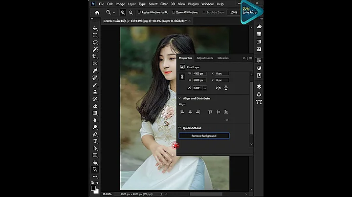The image size is (352, 197).
Task: Select the Rectangular Marquee tool
Action: click(x=95, y=36)
